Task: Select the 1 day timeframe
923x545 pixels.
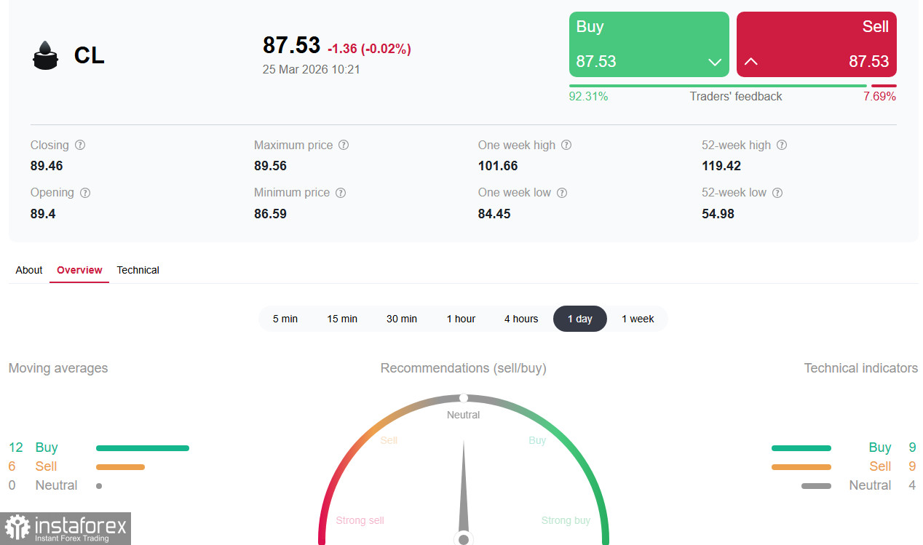Action: 580,319
